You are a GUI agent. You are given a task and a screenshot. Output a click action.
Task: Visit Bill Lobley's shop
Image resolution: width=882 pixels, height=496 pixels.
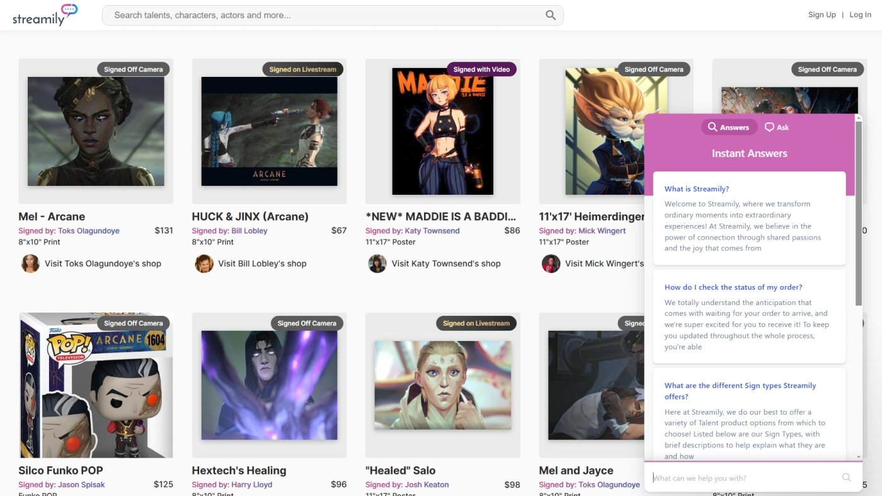pyautogui.click(x=262, y=263)
